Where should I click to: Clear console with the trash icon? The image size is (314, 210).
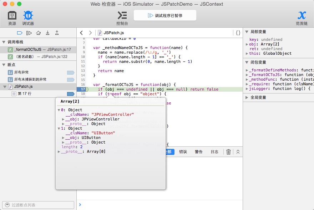[228, 152]
